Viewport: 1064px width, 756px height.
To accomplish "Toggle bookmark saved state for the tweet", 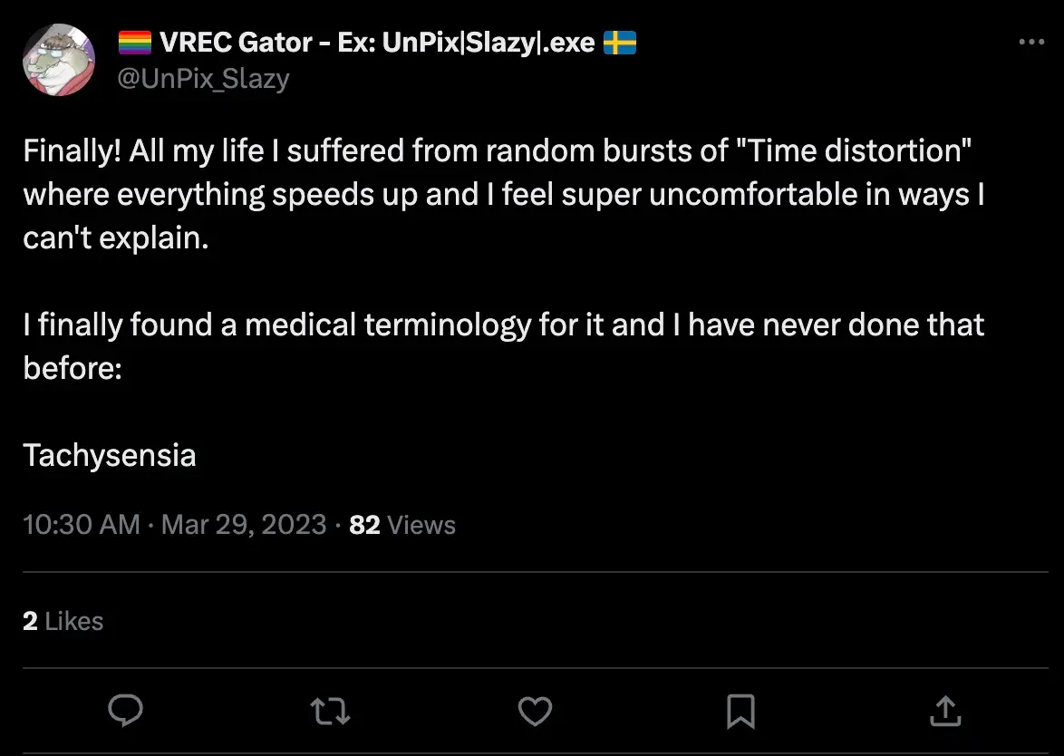I will pos(740,712).
